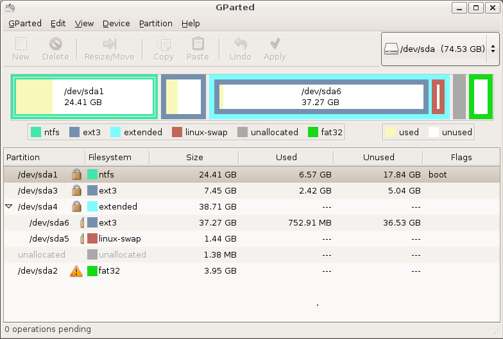
Task: Click the lock icon on /dev/sda5 row
Action: point(82,238)
